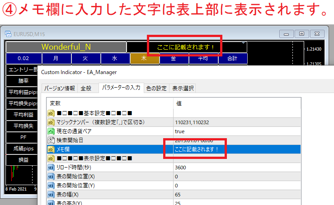This screenshot has height=205, width=334.
Task: Click the 合計 column header
Action: click(232, 58)
